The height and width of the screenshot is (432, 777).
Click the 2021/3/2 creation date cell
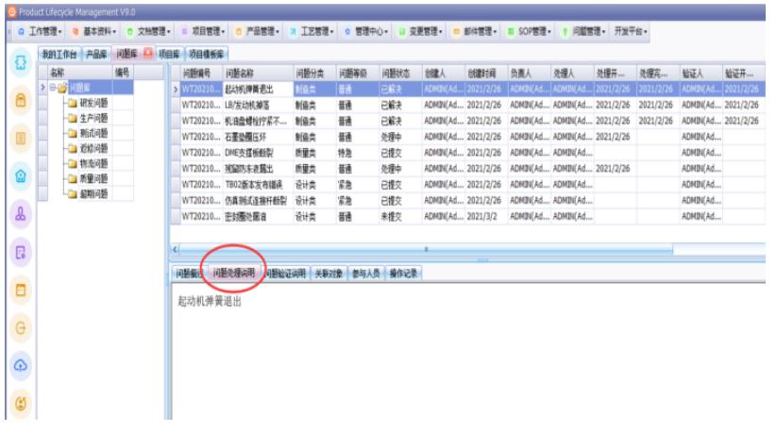(x=486, y=216)
